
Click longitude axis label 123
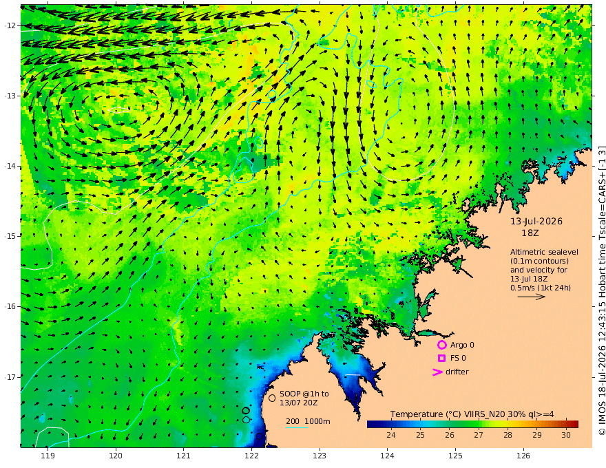tap(320, 456)
